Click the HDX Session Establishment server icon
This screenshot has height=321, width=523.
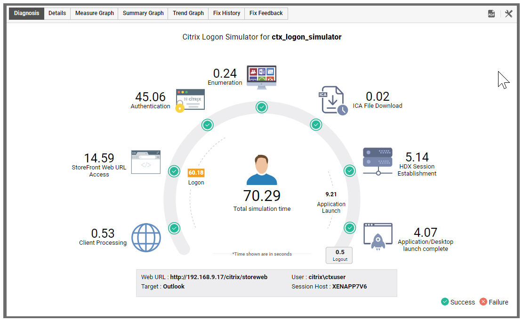(x=378, y=161)
